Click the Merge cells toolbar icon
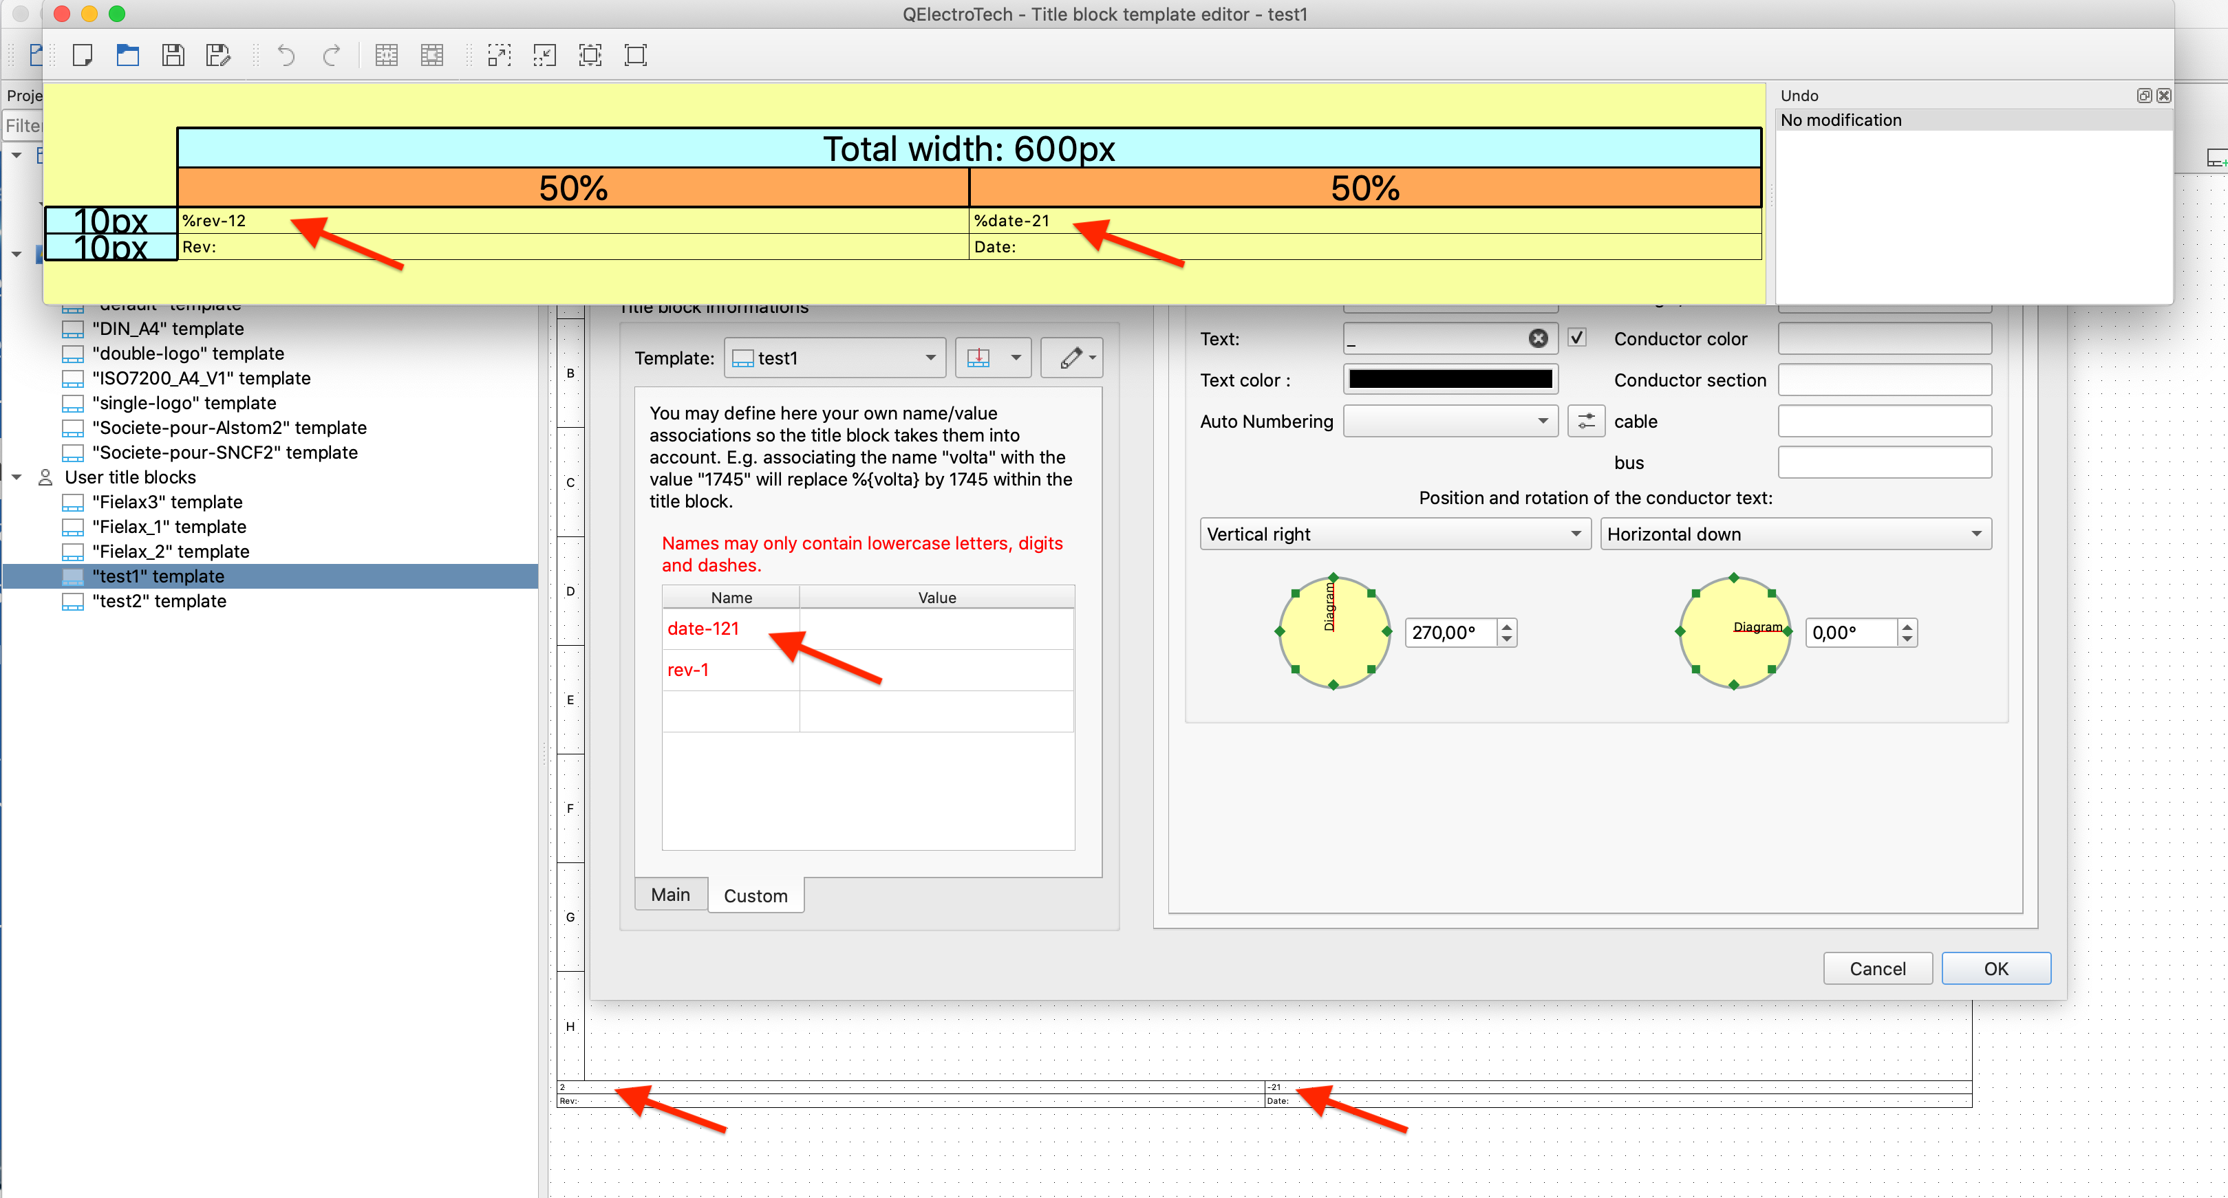This screenshot has height=1198, width=2228. tap(387, 55)
